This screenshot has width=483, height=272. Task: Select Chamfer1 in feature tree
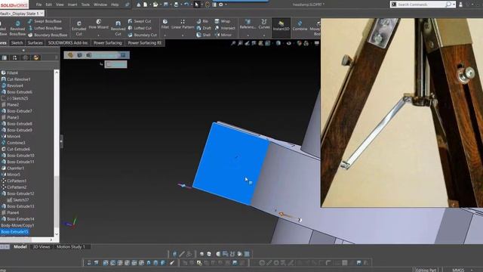(x=13, y=168)
